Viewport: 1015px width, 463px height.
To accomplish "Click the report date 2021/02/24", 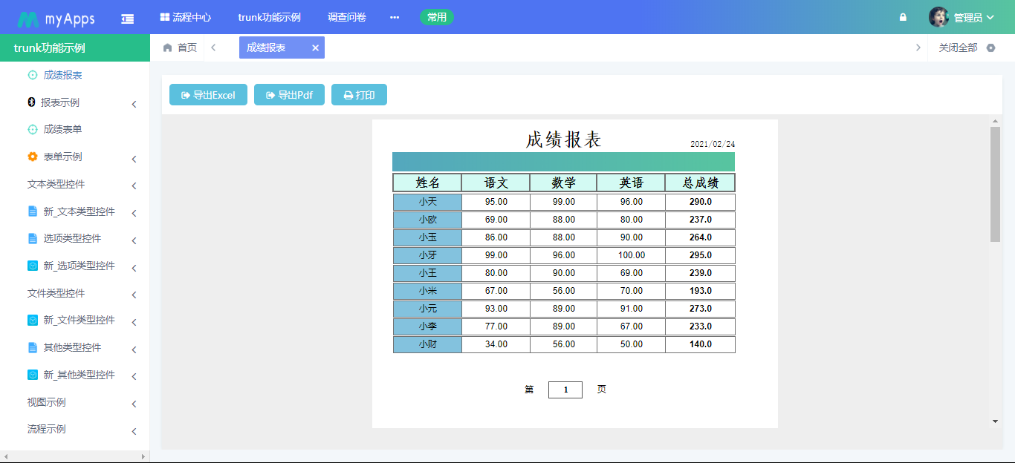I will point(713,144).
